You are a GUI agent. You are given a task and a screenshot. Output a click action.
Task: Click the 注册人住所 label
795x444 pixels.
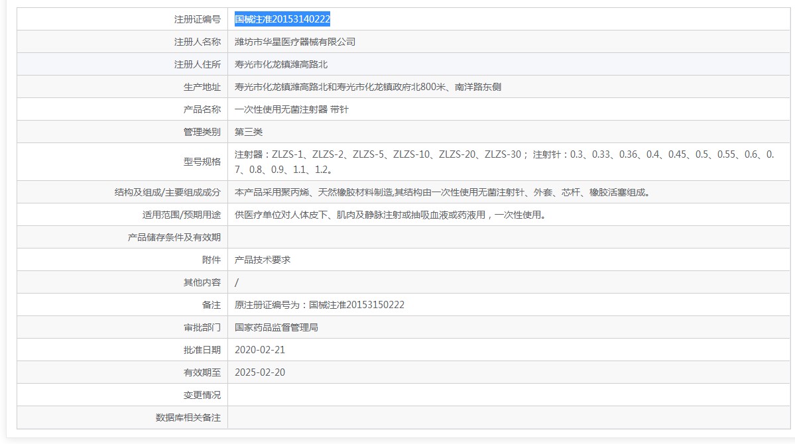point(197,64)
